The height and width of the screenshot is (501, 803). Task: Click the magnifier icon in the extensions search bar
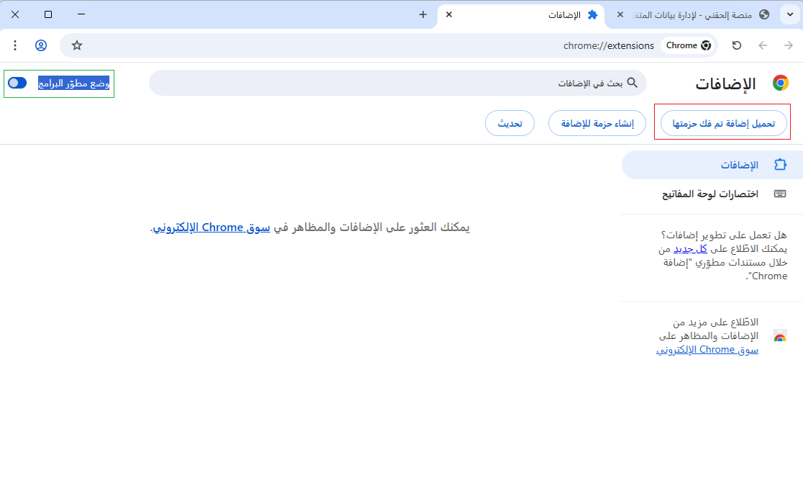tap(632, 83)
